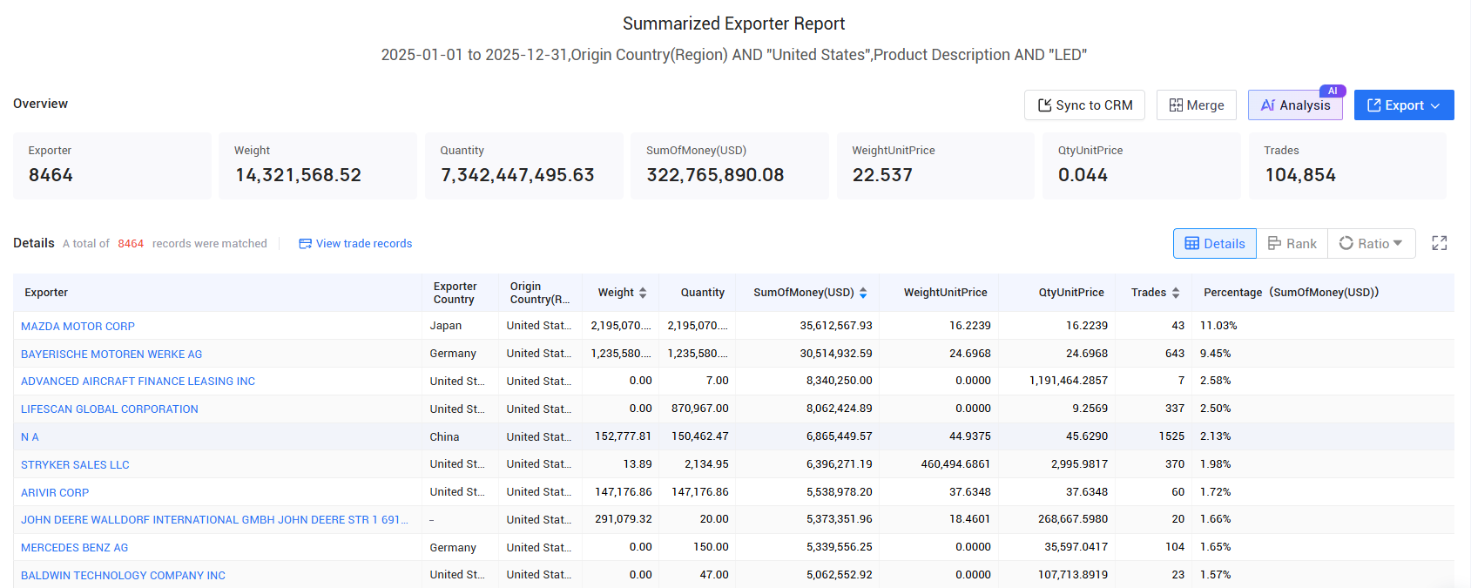Open the Export dropdown menu

pos(1404,105)
